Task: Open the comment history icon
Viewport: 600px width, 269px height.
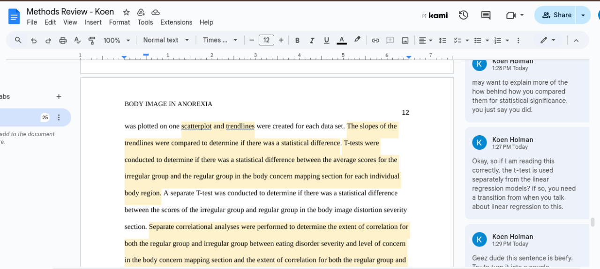Action: 486,15
